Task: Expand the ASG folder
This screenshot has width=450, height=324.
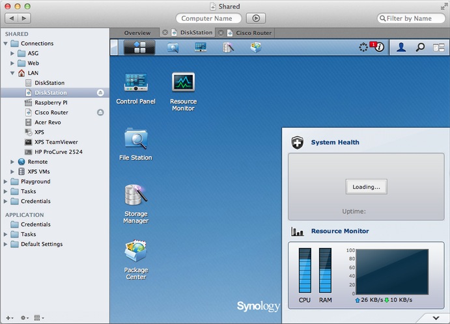Action: (13, 53)
